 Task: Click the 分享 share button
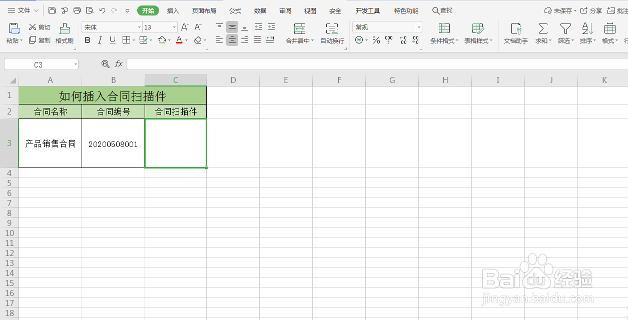pyautogui.click(x=591, y=10)
